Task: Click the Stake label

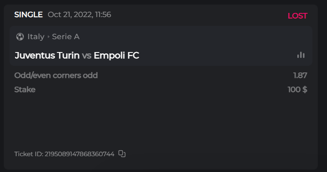Action: (25, 90)
